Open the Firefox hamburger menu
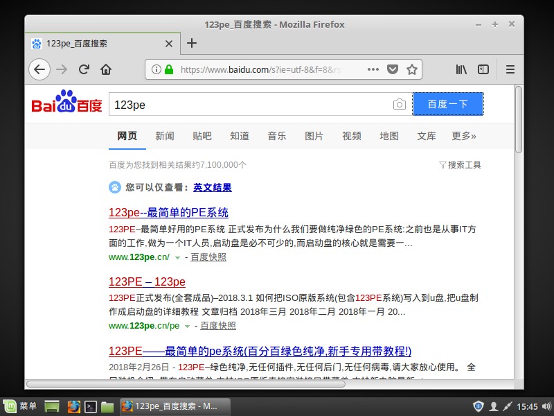 tap(510, 69)
